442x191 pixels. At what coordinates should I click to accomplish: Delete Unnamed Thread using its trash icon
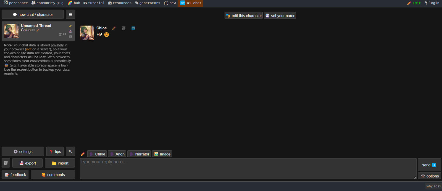pos(70,36)
